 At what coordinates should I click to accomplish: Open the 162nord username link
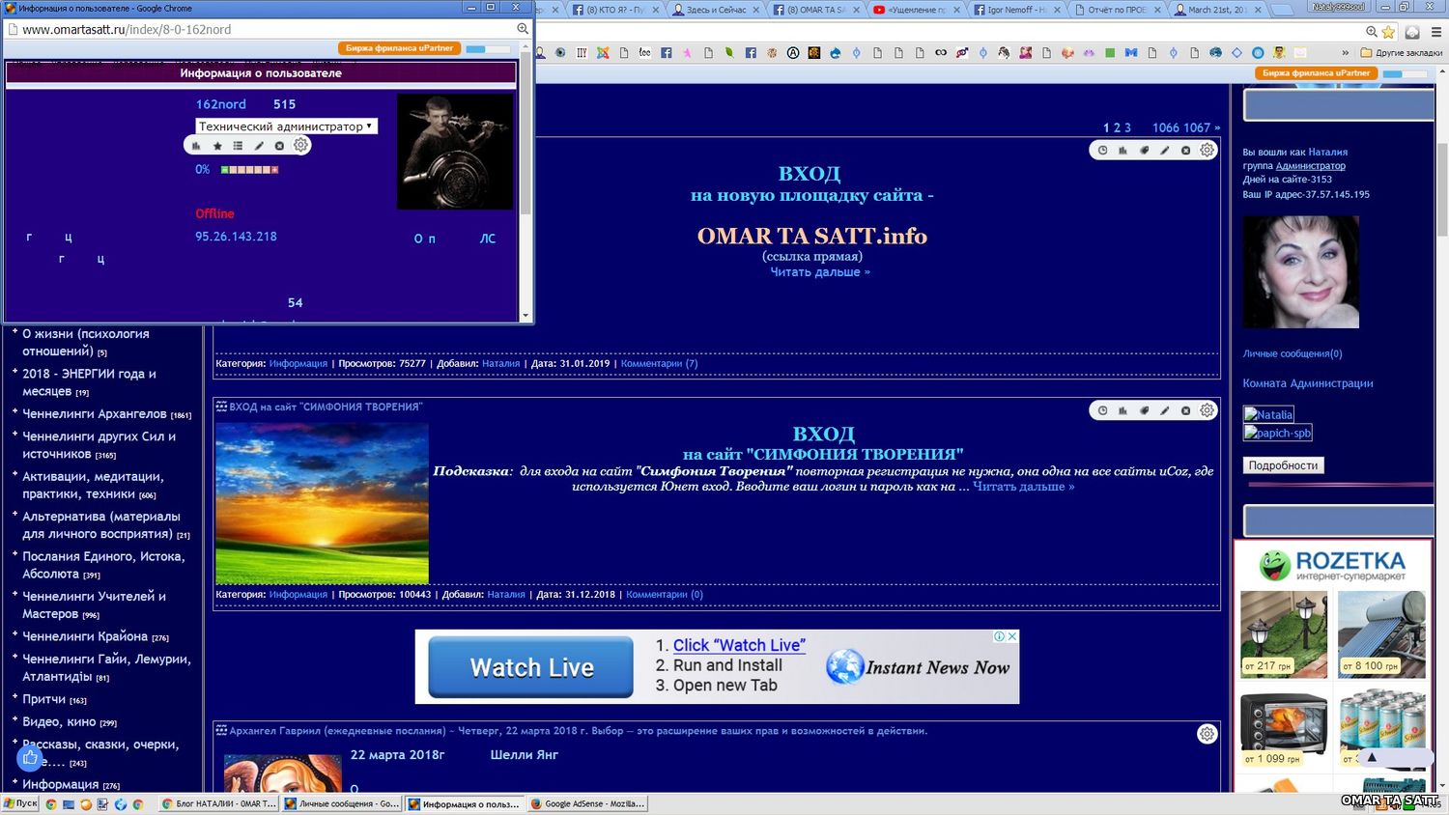221,104
